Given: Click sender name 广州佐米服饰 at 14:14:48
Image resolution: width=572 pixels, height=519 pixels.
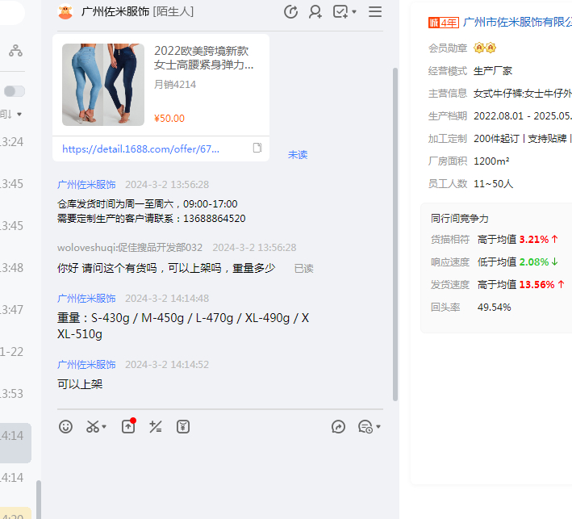Looking at the screenshot, I should (x=86, y=299).
